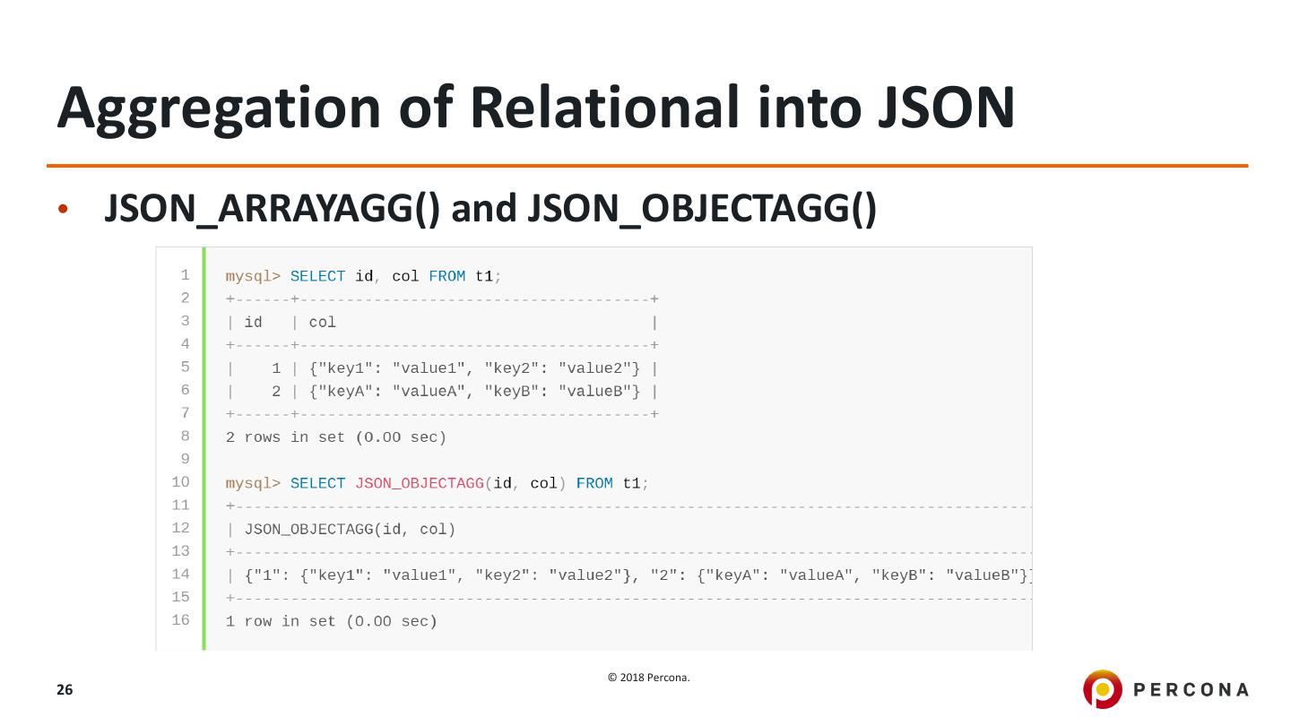Image resolution: width=1291 pixels, height=726 pixels.
Task: Click the 'col' column header in table output
Action: click(322, 323)
